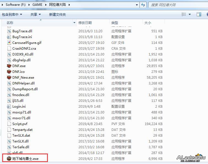Navigate to GAME in the breadcrumb

click(37, 5)
